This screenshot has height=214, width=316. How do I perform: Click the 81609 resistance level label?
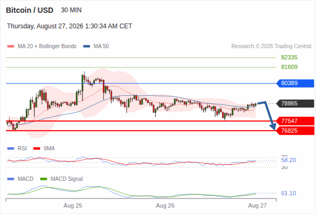[289, 67]
